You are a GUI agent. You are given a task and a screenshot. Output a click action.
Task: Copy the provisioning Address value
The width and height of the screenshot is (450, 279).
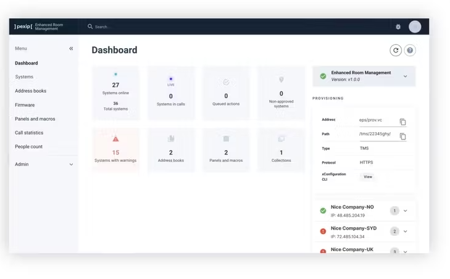point(402,122)
